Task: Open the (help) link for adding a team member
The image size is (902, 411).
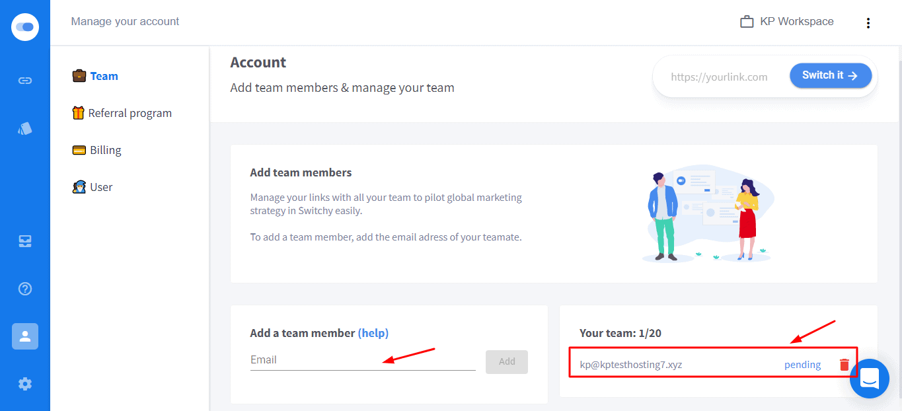Action: click(373, 333)
